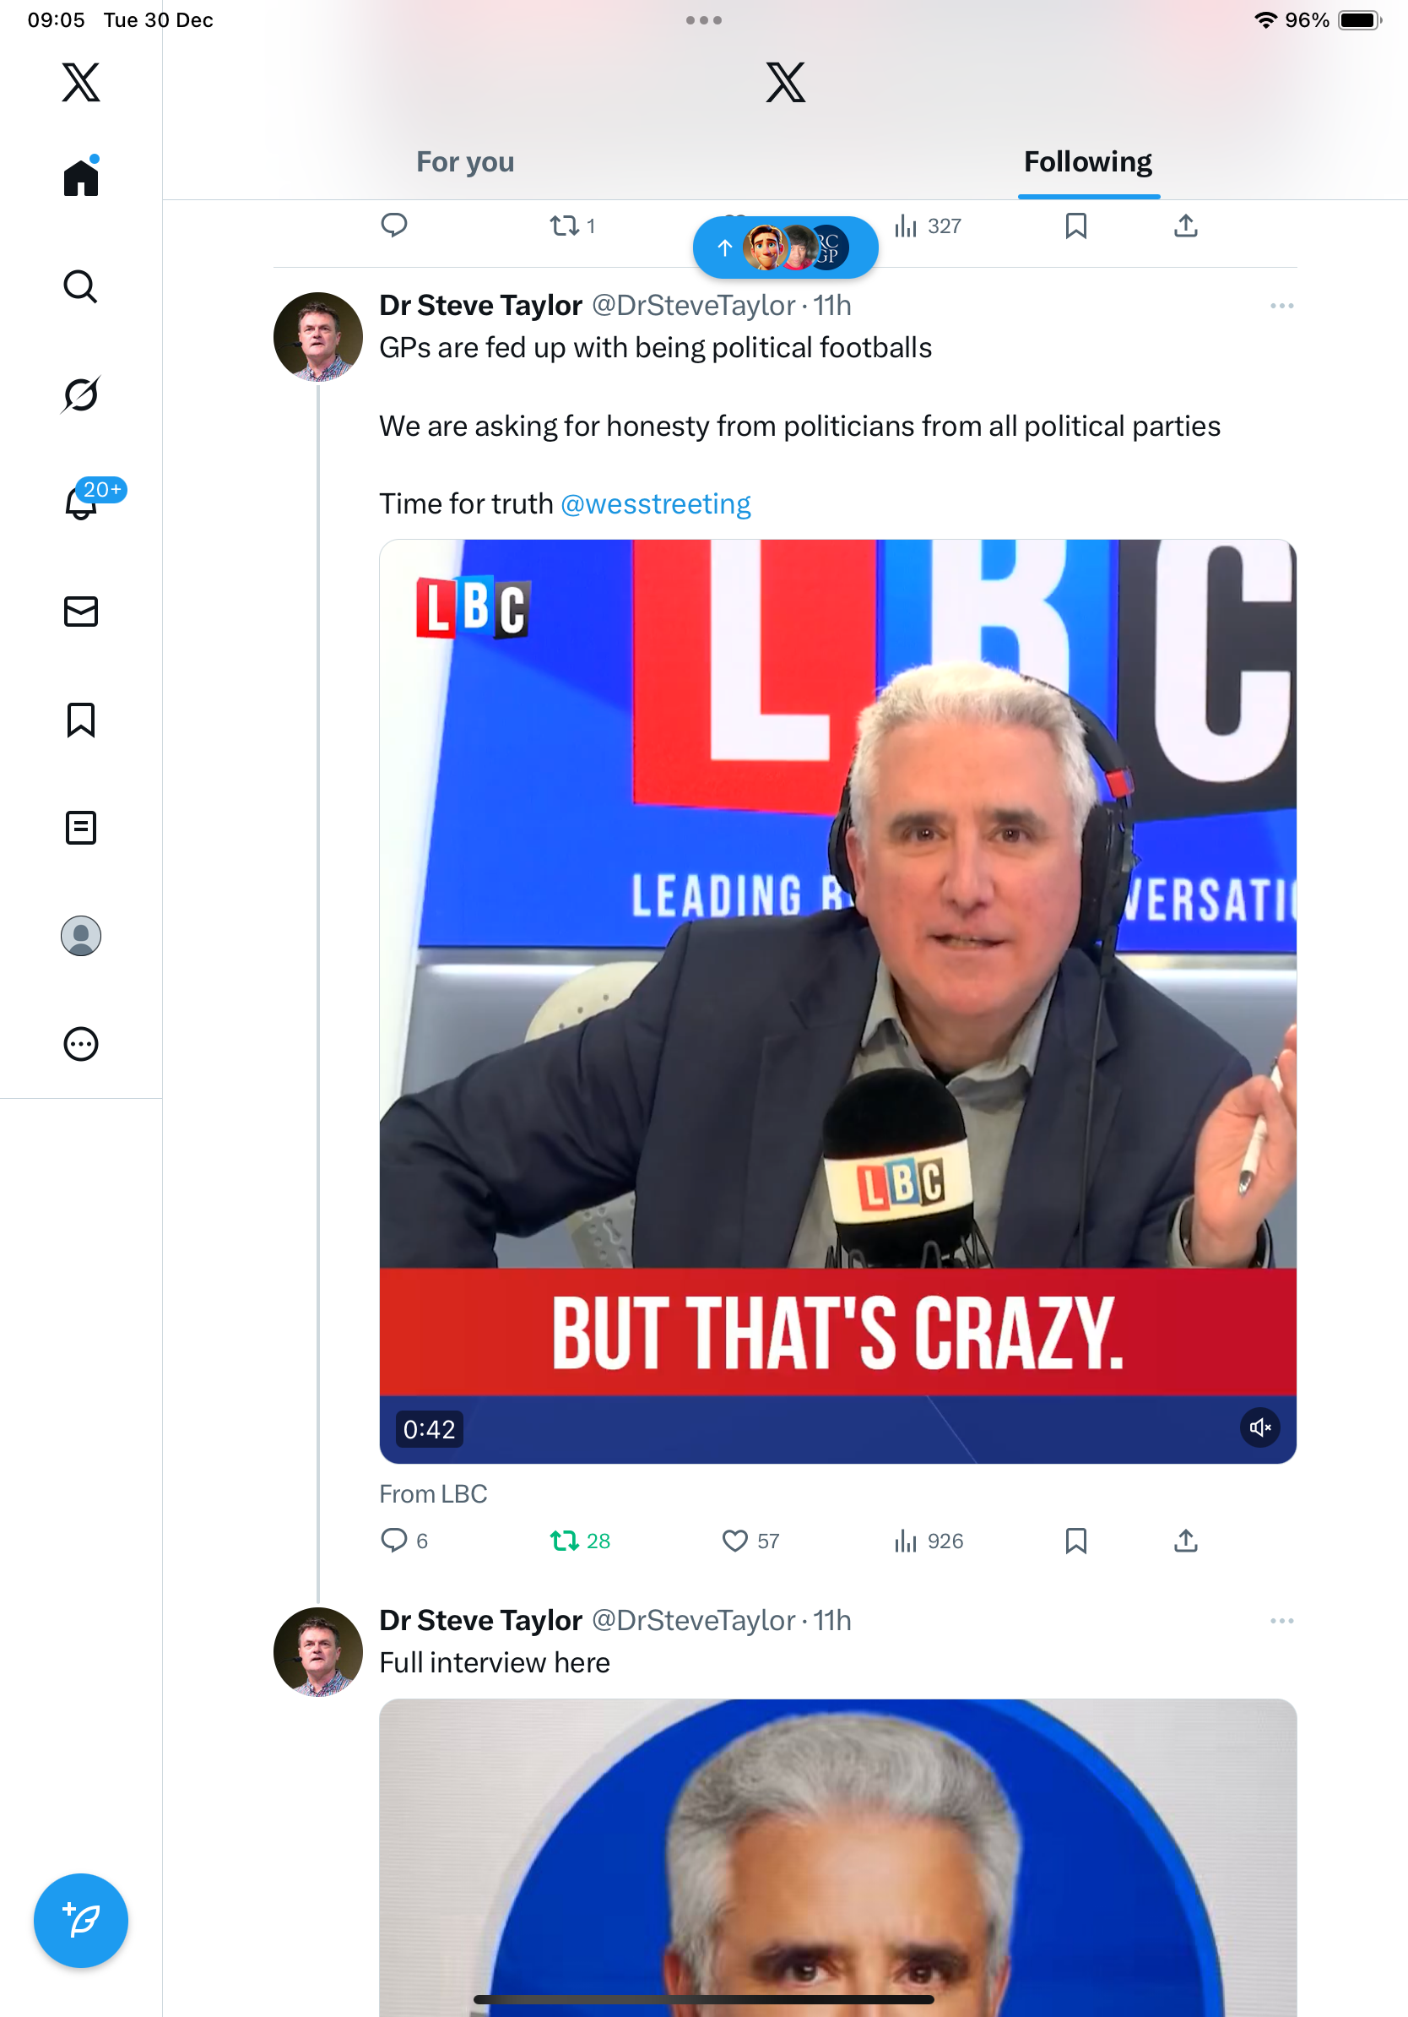This screenshot has height=2017, width=1408.
Task: Tap the compose new post button
Action: point(81,1921)
